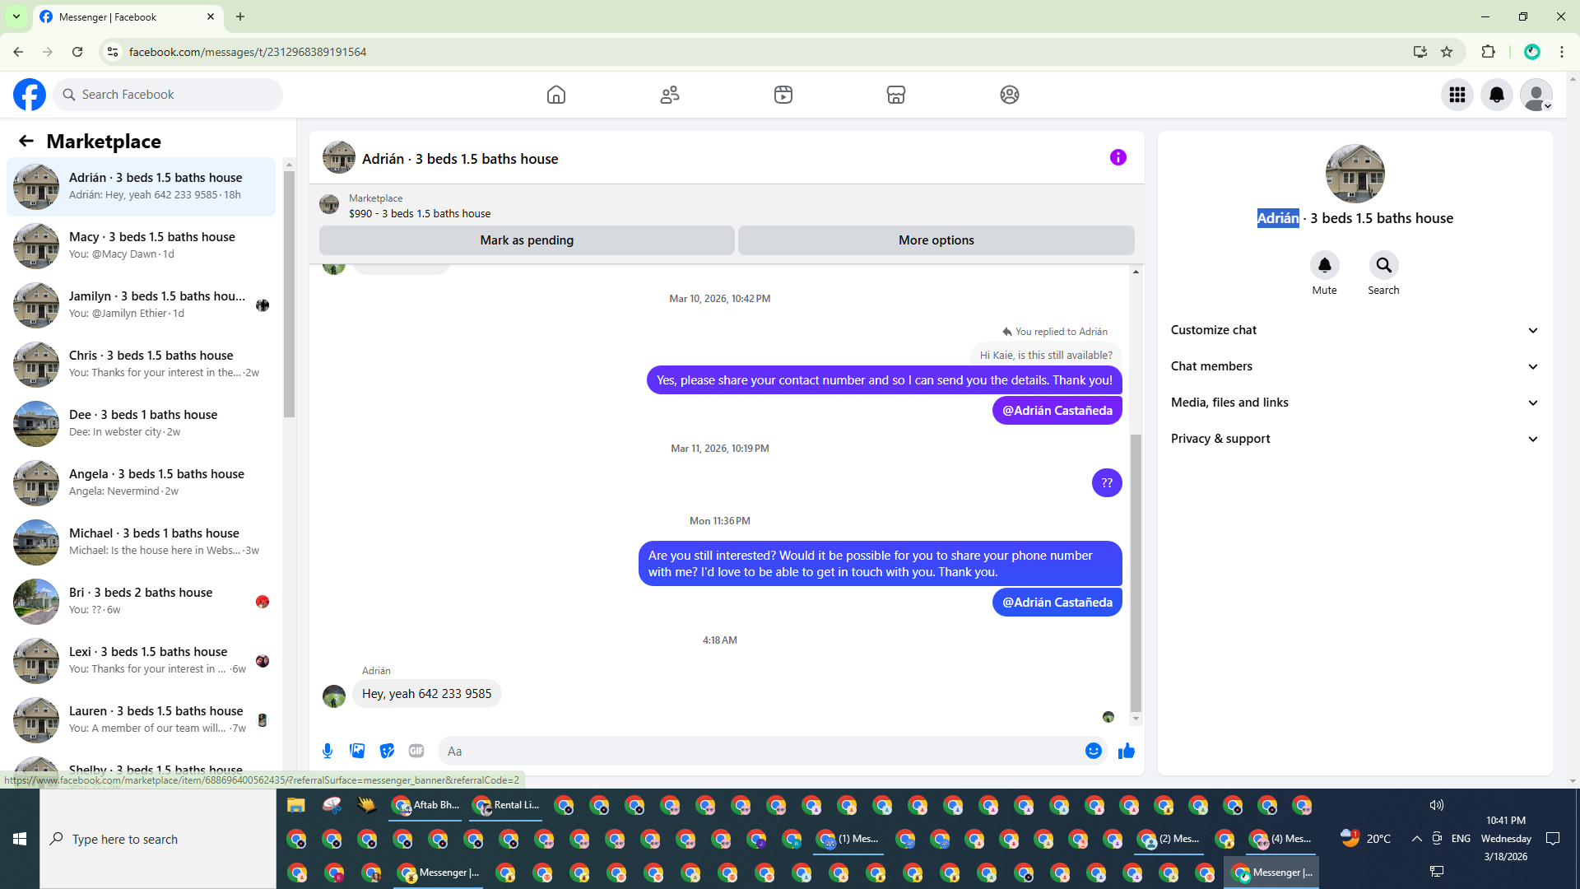
Task: Open the Friends tab in the top navigation
Action: pyautogui.click(x=670, y=95)
